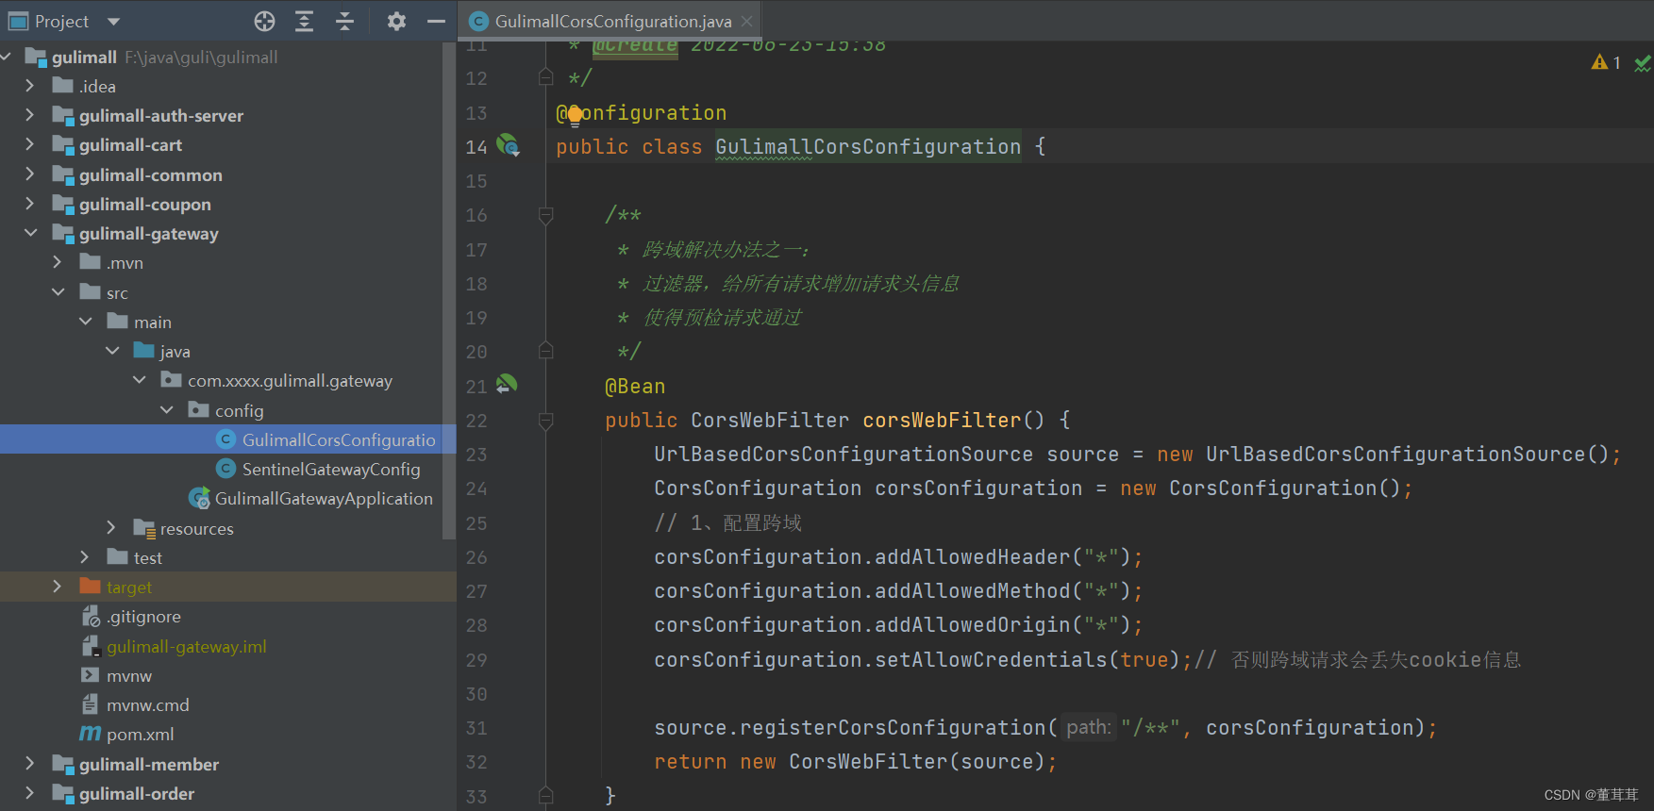Toggle the code fold marker on line 12
This screenshot has width=1654, height=811.
(545, 77)
